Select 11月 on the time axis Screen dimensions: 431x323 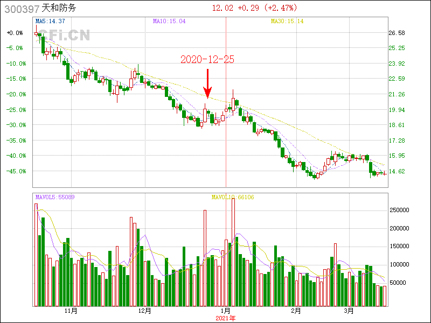(x=71, y=311)
